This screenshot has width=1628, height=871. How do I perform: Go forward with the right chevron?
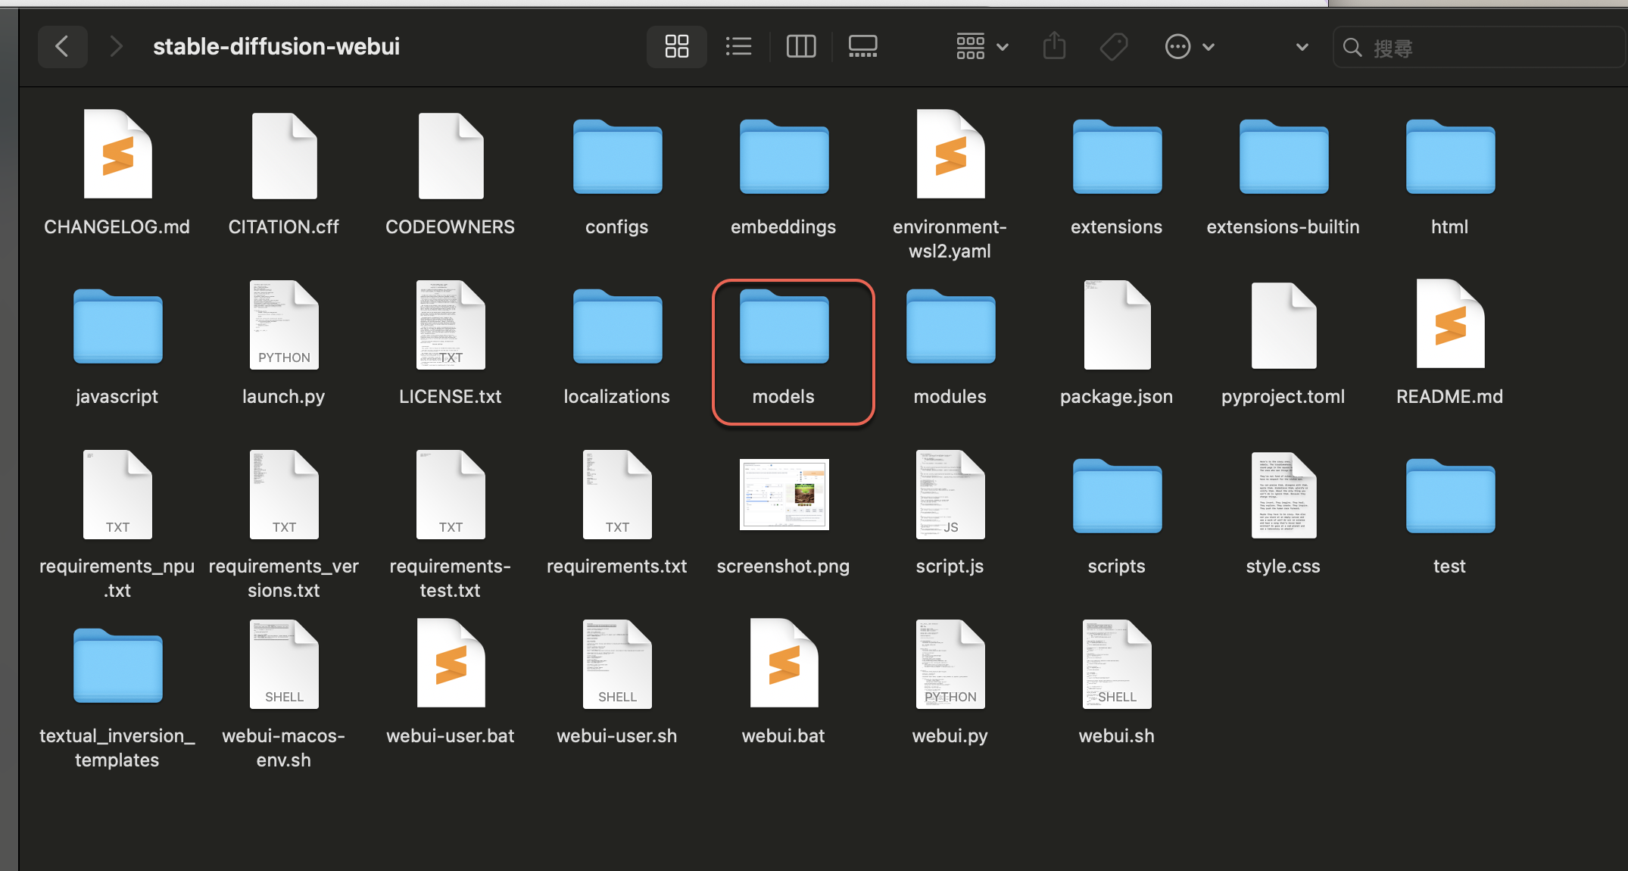(116, 47)
